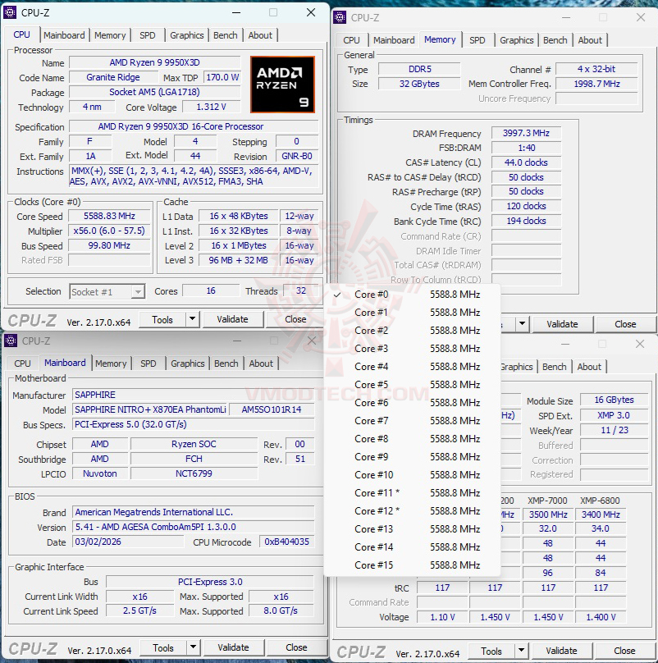Switch to Memory tab in CPU window

[110, 35]
